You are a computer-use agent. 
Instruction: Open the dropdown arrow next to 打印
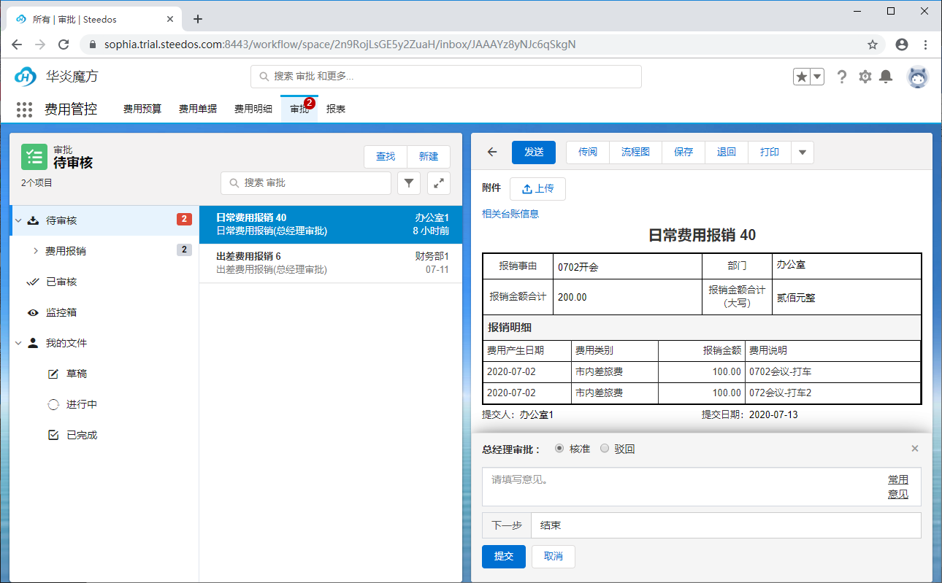[x=801, y=152]
